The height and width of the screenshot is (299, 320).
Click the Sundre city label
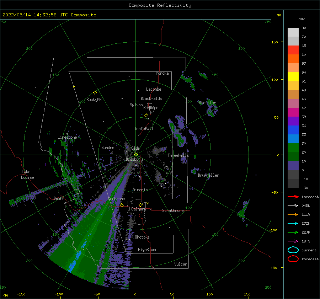(108, 147)
